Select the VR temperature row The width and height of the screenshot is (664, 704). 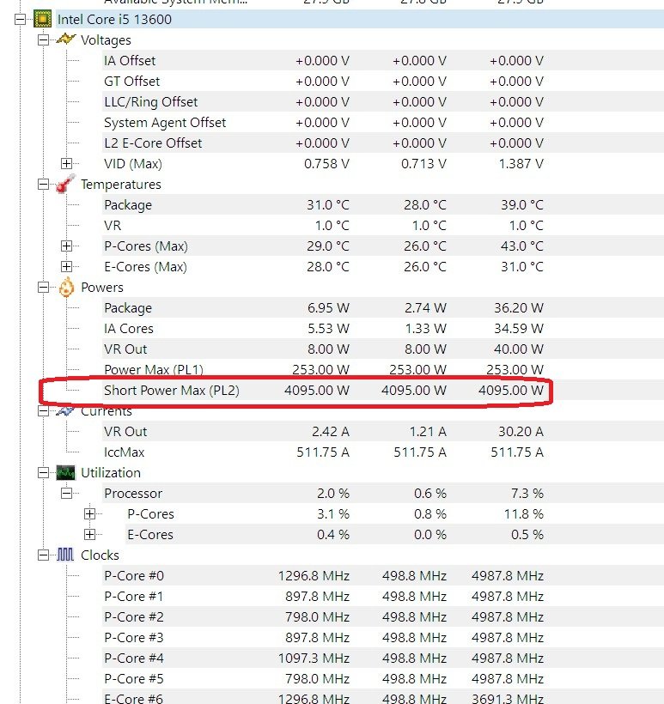pyautogui.click(x=383, y=226)
